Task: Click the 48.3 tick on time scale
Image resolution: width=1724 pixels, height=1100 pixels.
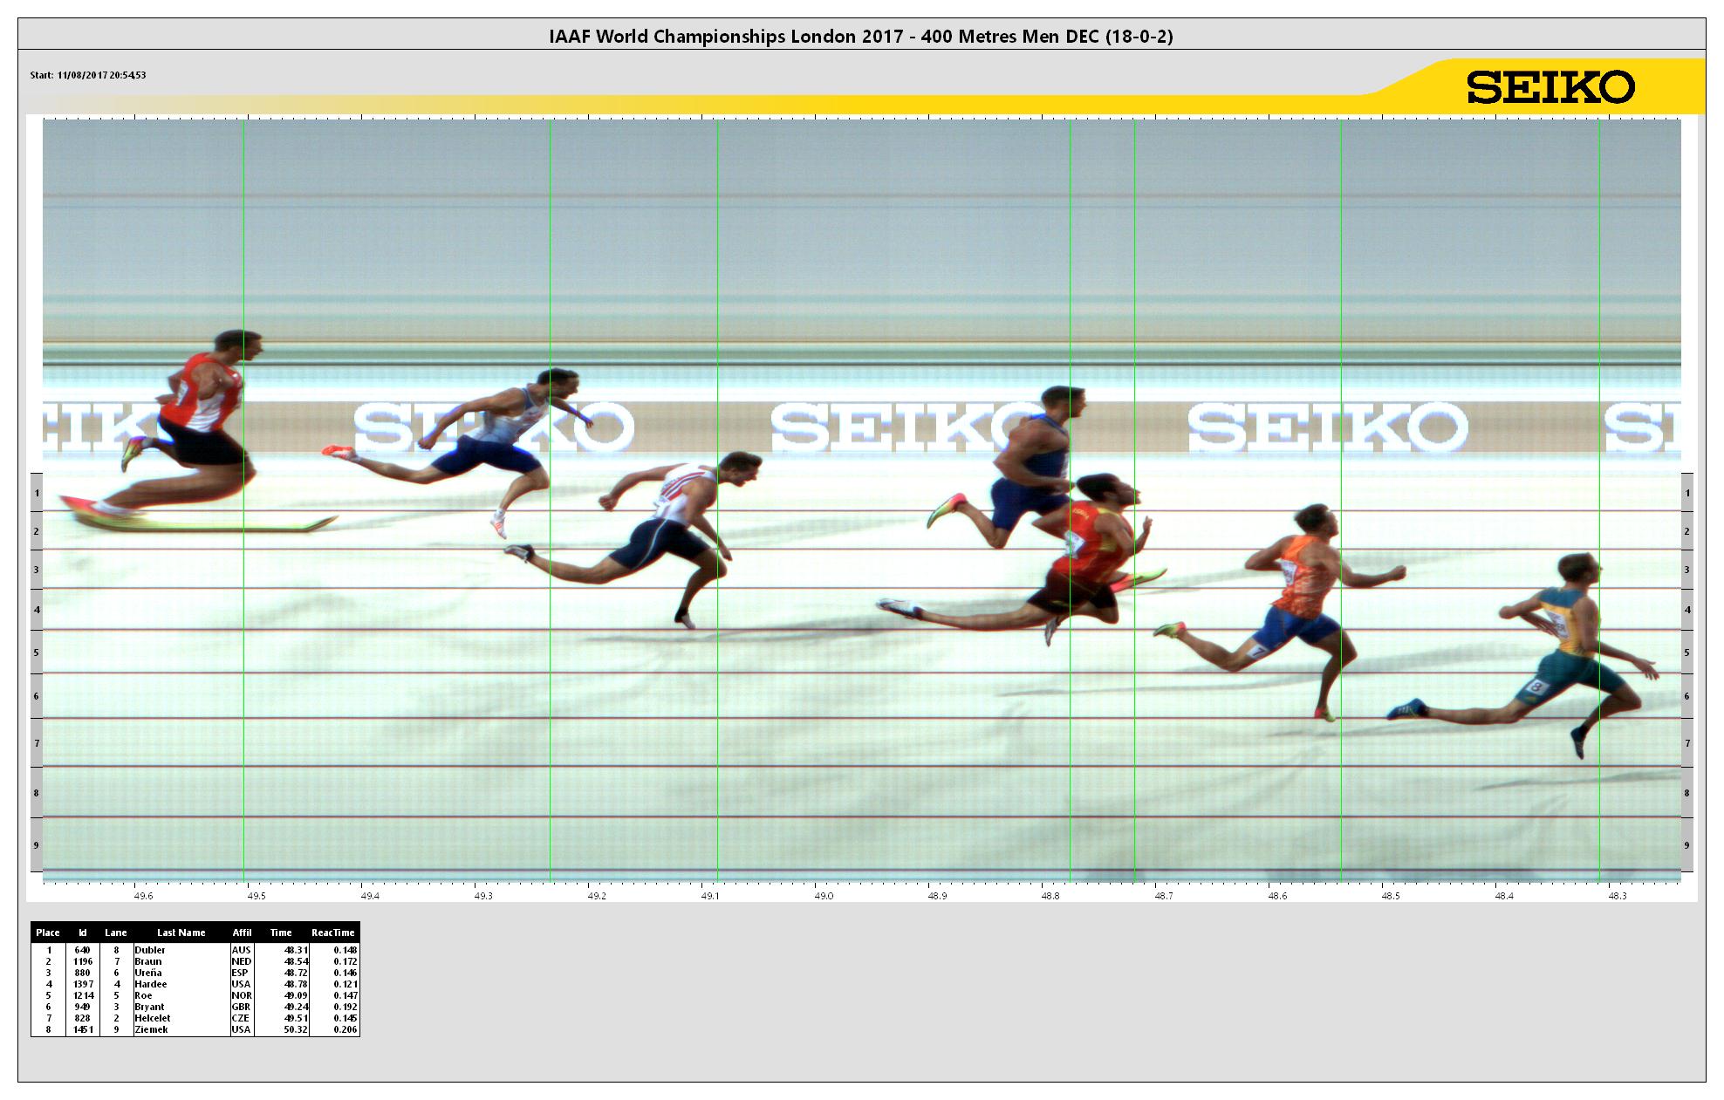Action: tap(1617, 896)
